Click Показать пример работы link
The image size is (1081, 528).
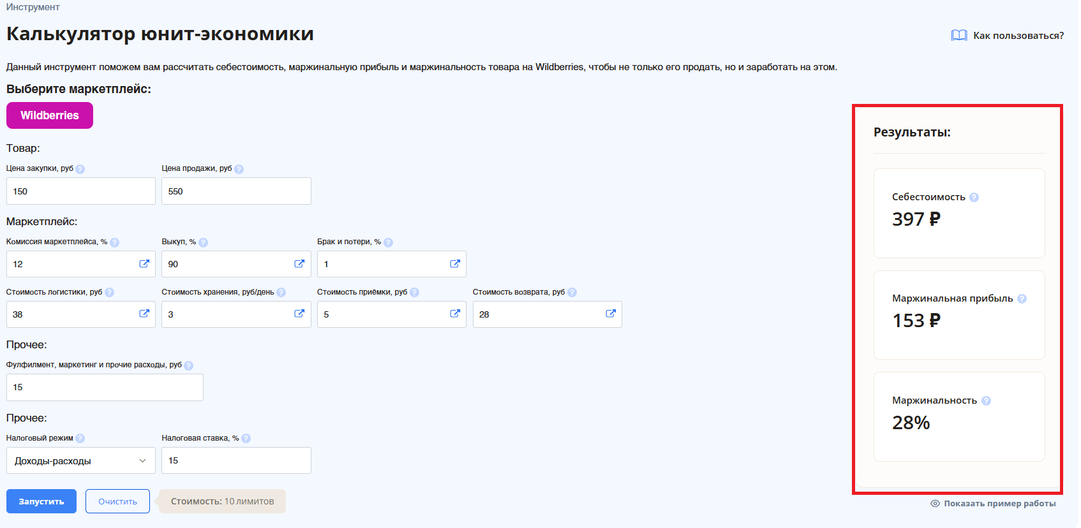click(994, 504)
